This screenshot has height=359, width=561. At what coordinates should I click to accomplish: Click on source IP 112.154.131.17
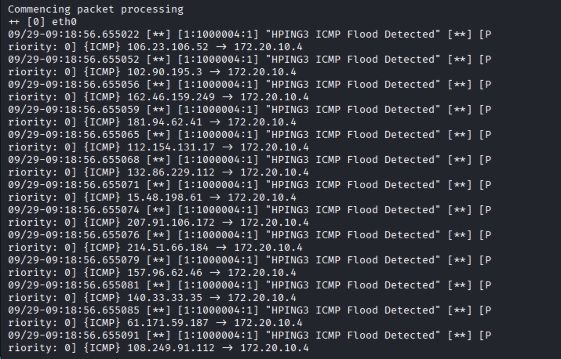(x=171, y=147)
